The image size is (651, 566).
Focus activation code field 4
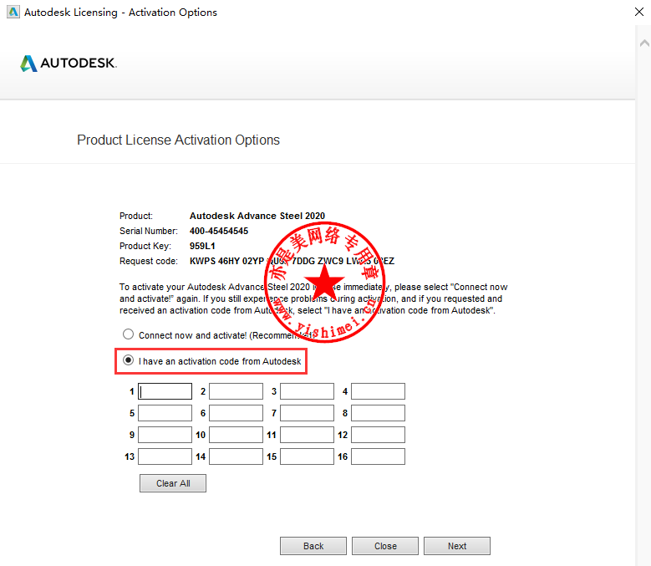378,391
